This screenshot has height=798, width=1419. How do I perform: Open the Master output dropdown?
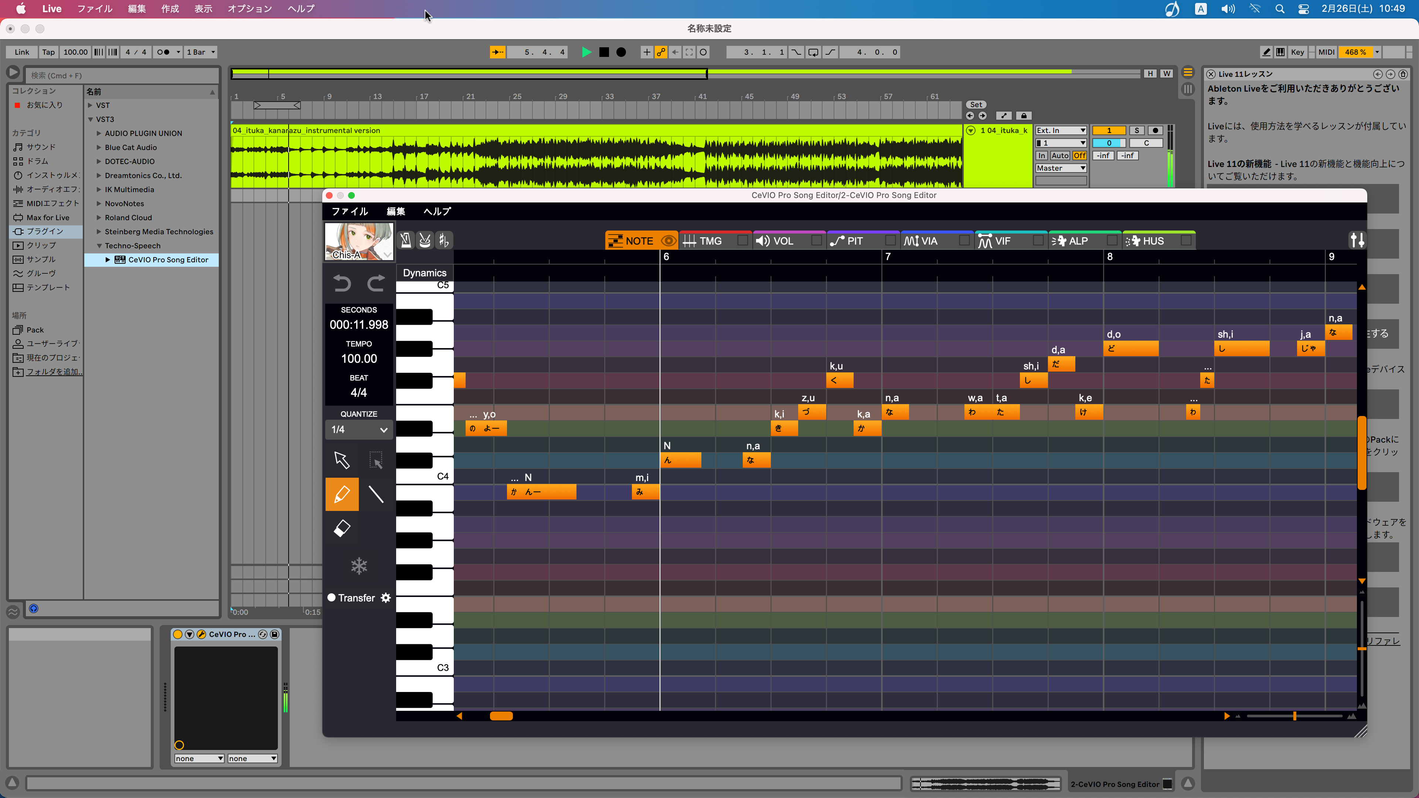tap(1061, 168)
